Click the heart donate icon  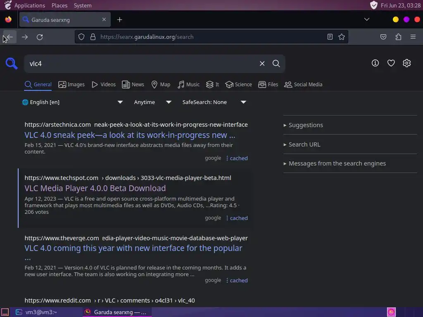click(x=391, y=63)
